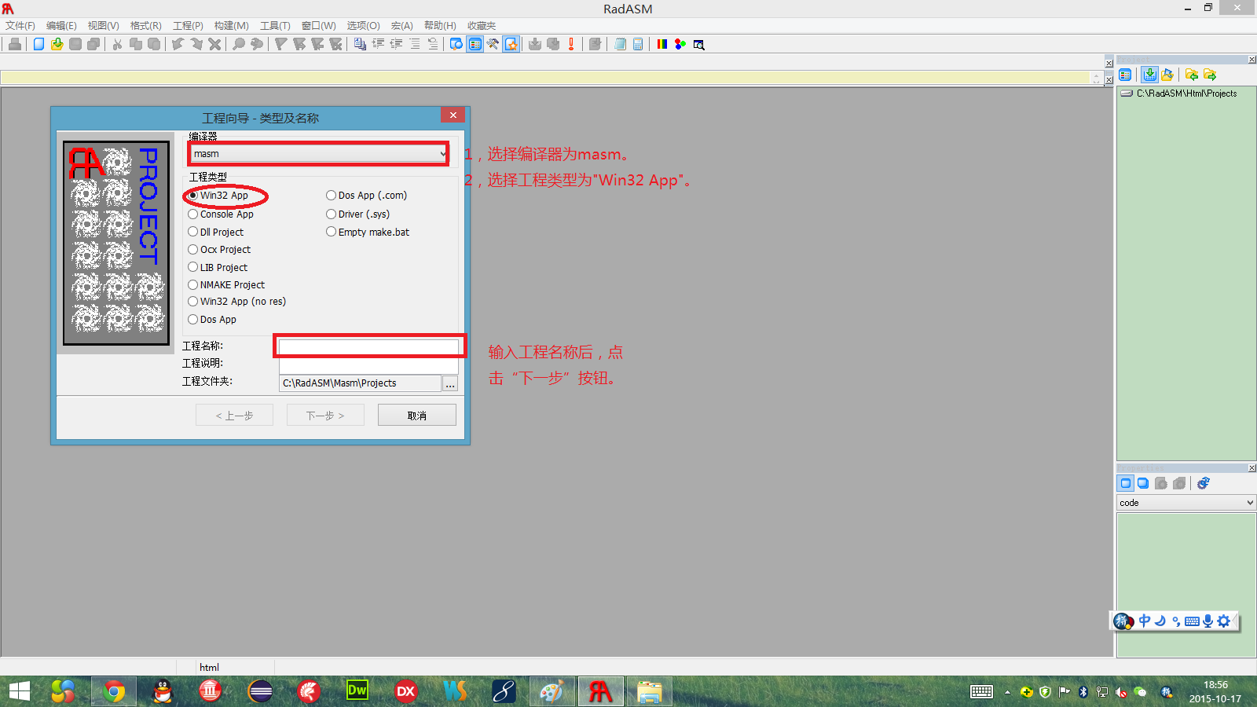Click the notepad toolbar icon
The image size is (1257, 707).
point(620,44)
